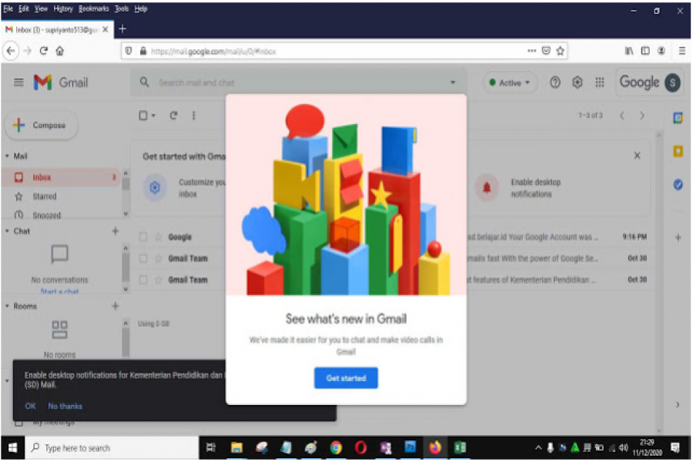Select the Gmail Team 'Kementerian Pendidikan' email checkbox

tap(142, 280)
